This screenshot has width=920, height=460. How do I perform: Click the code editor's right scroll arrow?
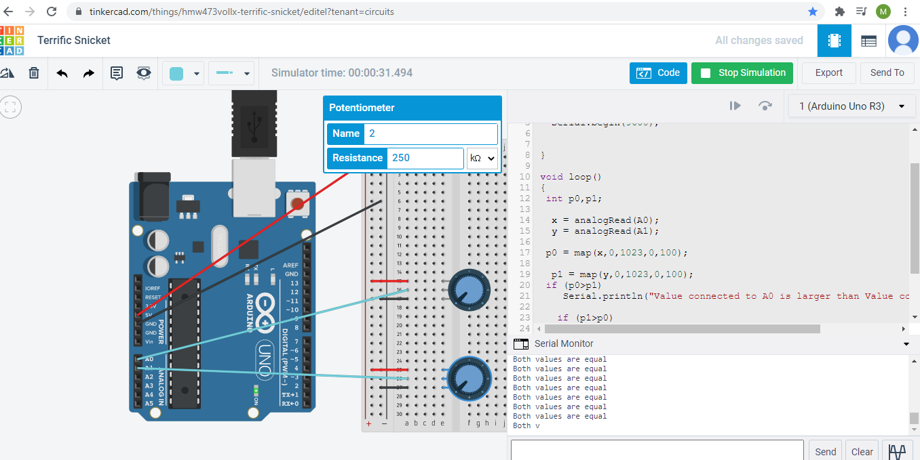tap(904, 329)
